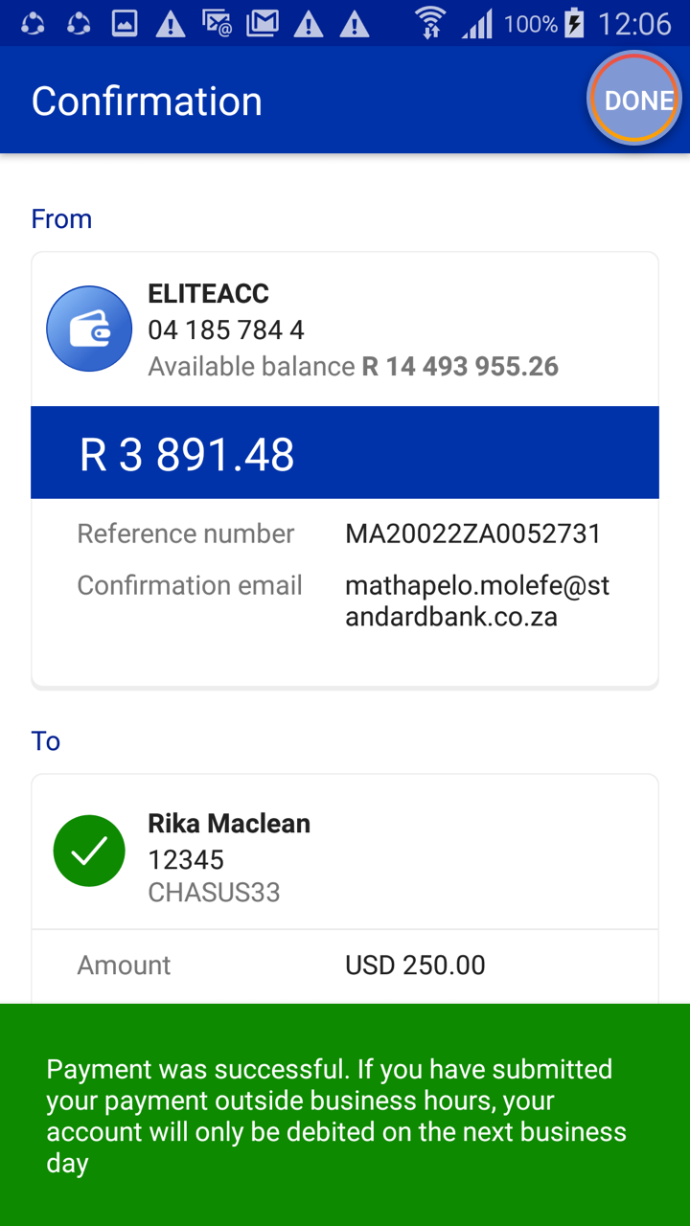The image size is (690, 1226).
Task: Tap the R 3 891.48 amount banner
Action: (x=345, y=453)
